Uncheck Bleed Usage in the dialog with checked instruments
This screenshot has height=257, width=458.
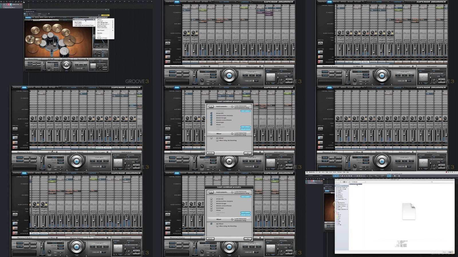tap(211, 118)
